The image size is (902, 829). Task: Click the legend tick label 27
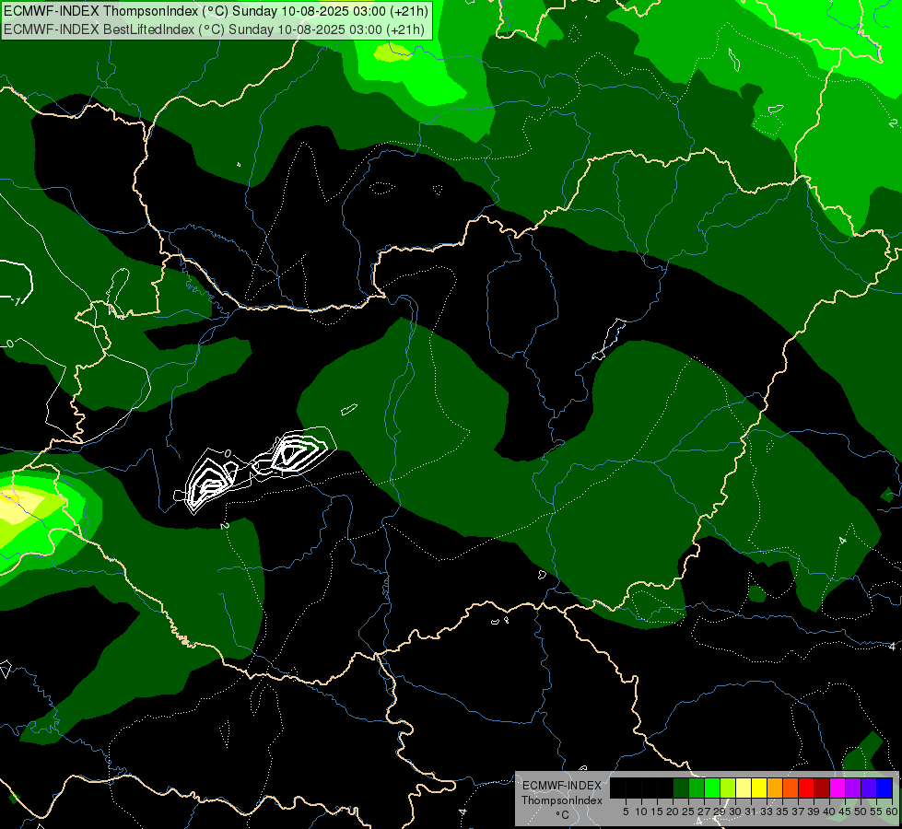(704, 811)
